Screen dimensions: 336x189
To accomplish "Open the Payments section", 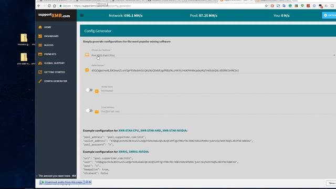I will (x=50, y=54).
